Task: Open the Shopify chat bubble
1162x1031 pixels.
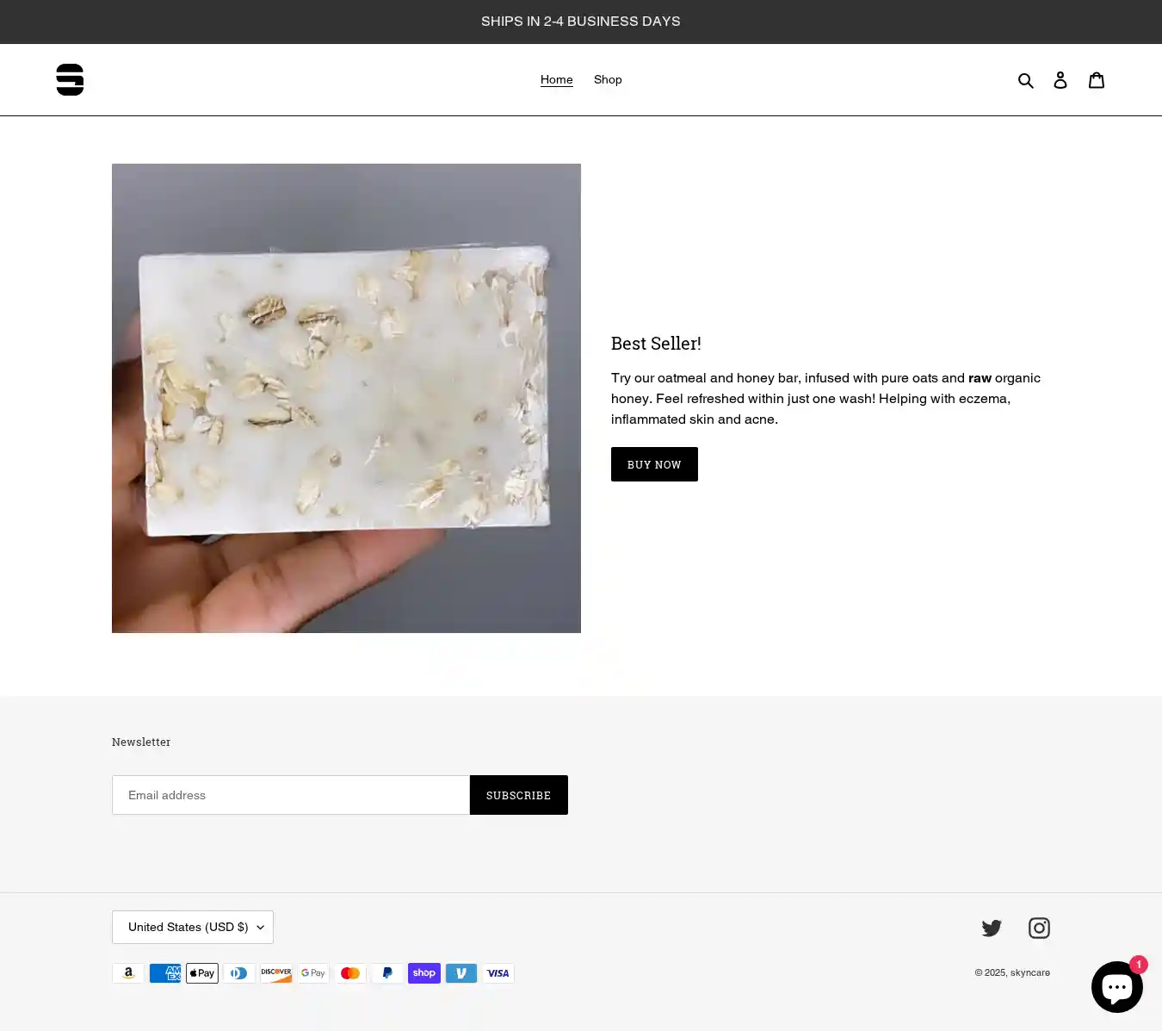Action: click(x=1117, y=987)
